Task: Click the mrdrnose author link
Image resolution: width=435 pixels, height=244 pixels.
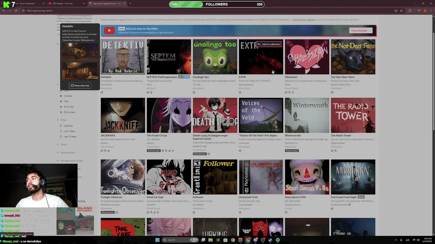Action: pos(244,143)
